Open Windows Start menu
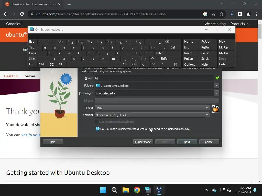262x196 pixels. click(103, 190)
